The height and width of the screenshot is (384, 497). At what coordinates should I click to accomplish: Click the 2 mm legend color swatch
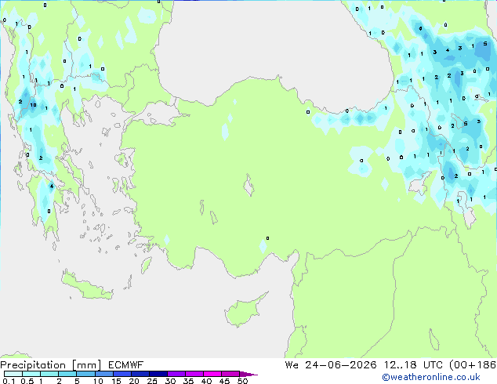(67, 374)
